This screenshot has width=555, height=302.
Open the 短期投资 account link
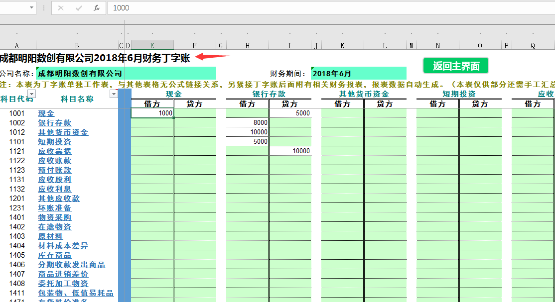click(x=54, y=142)
